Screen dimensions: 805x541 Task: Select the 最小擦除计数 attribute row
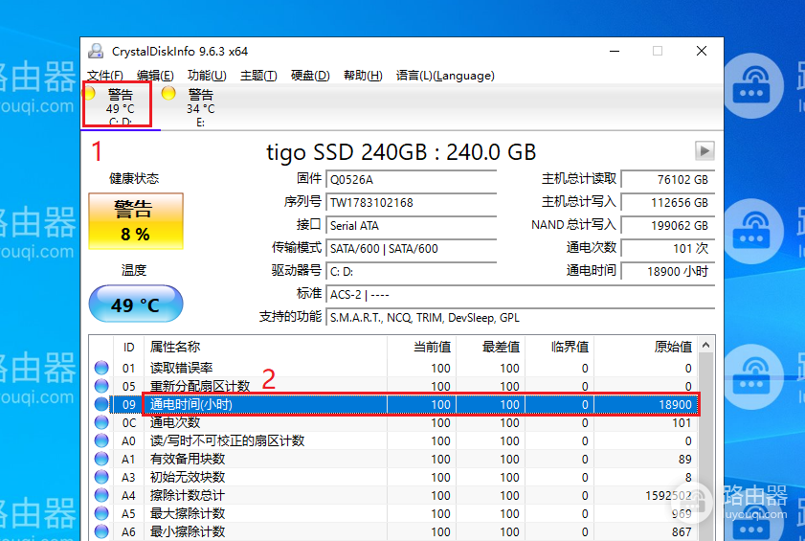393,531
